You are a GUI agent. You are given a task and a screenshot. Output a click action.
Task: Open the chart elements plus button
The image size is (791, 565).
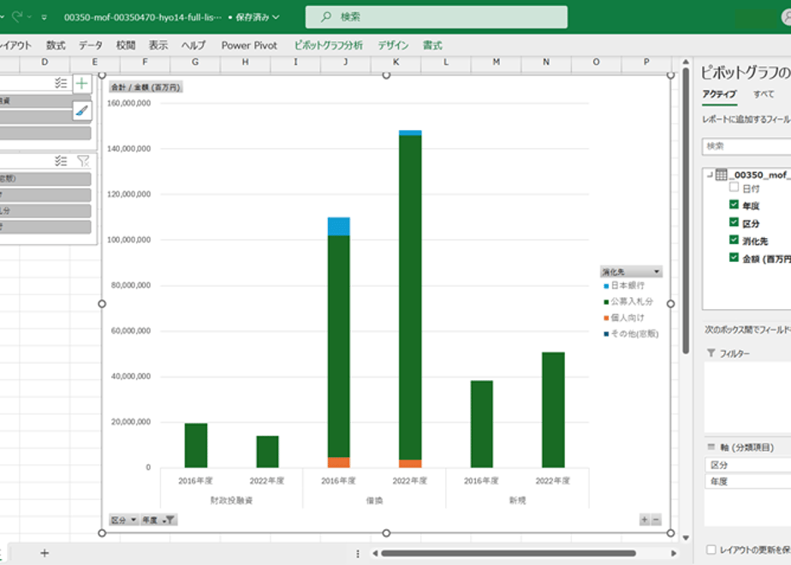pyautogui.click(x=82, y=84)
